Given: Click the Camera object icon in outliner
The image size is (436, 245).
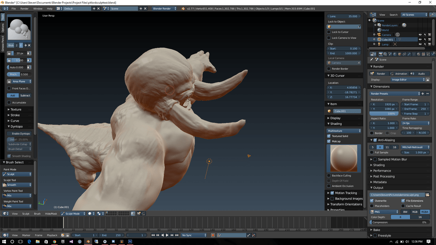Looking at the screenshot, I should coord(380,35).
